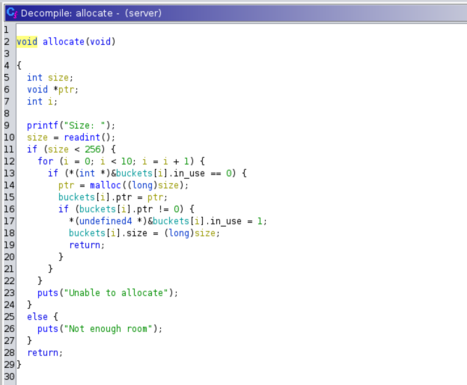Click the for keyword on line 12
Screen dimensions: 467x385
click(45, 161)
